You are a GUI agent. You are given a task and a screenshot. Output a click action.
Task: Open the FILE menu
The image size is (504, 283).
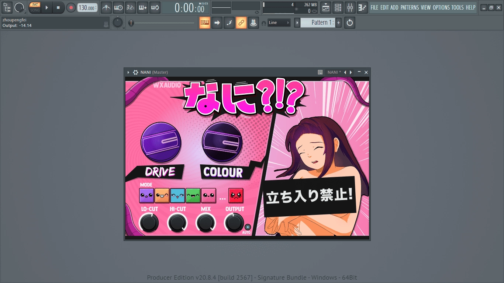pos(374,7)
